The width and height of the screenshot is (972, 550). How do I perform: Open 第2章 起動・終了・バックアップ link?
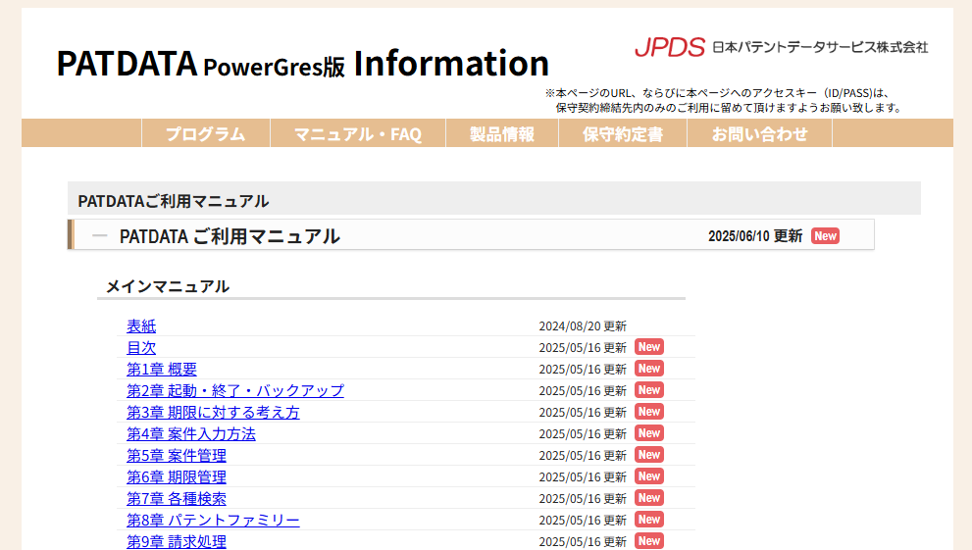click(x=235, y=391)
